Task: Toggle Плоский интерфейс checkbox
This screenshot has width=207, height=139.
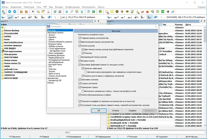Action: [80, 101]
